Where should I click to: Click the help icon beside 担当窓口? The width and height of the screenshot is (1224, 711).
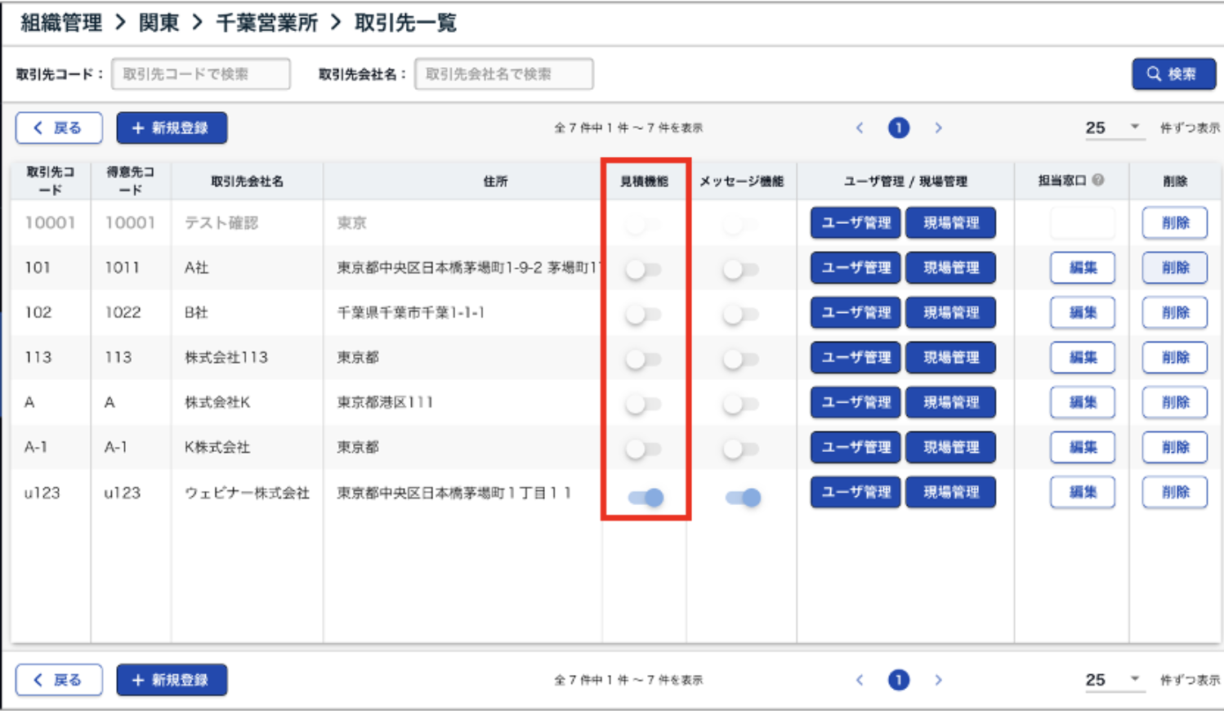coord(1098,180)
